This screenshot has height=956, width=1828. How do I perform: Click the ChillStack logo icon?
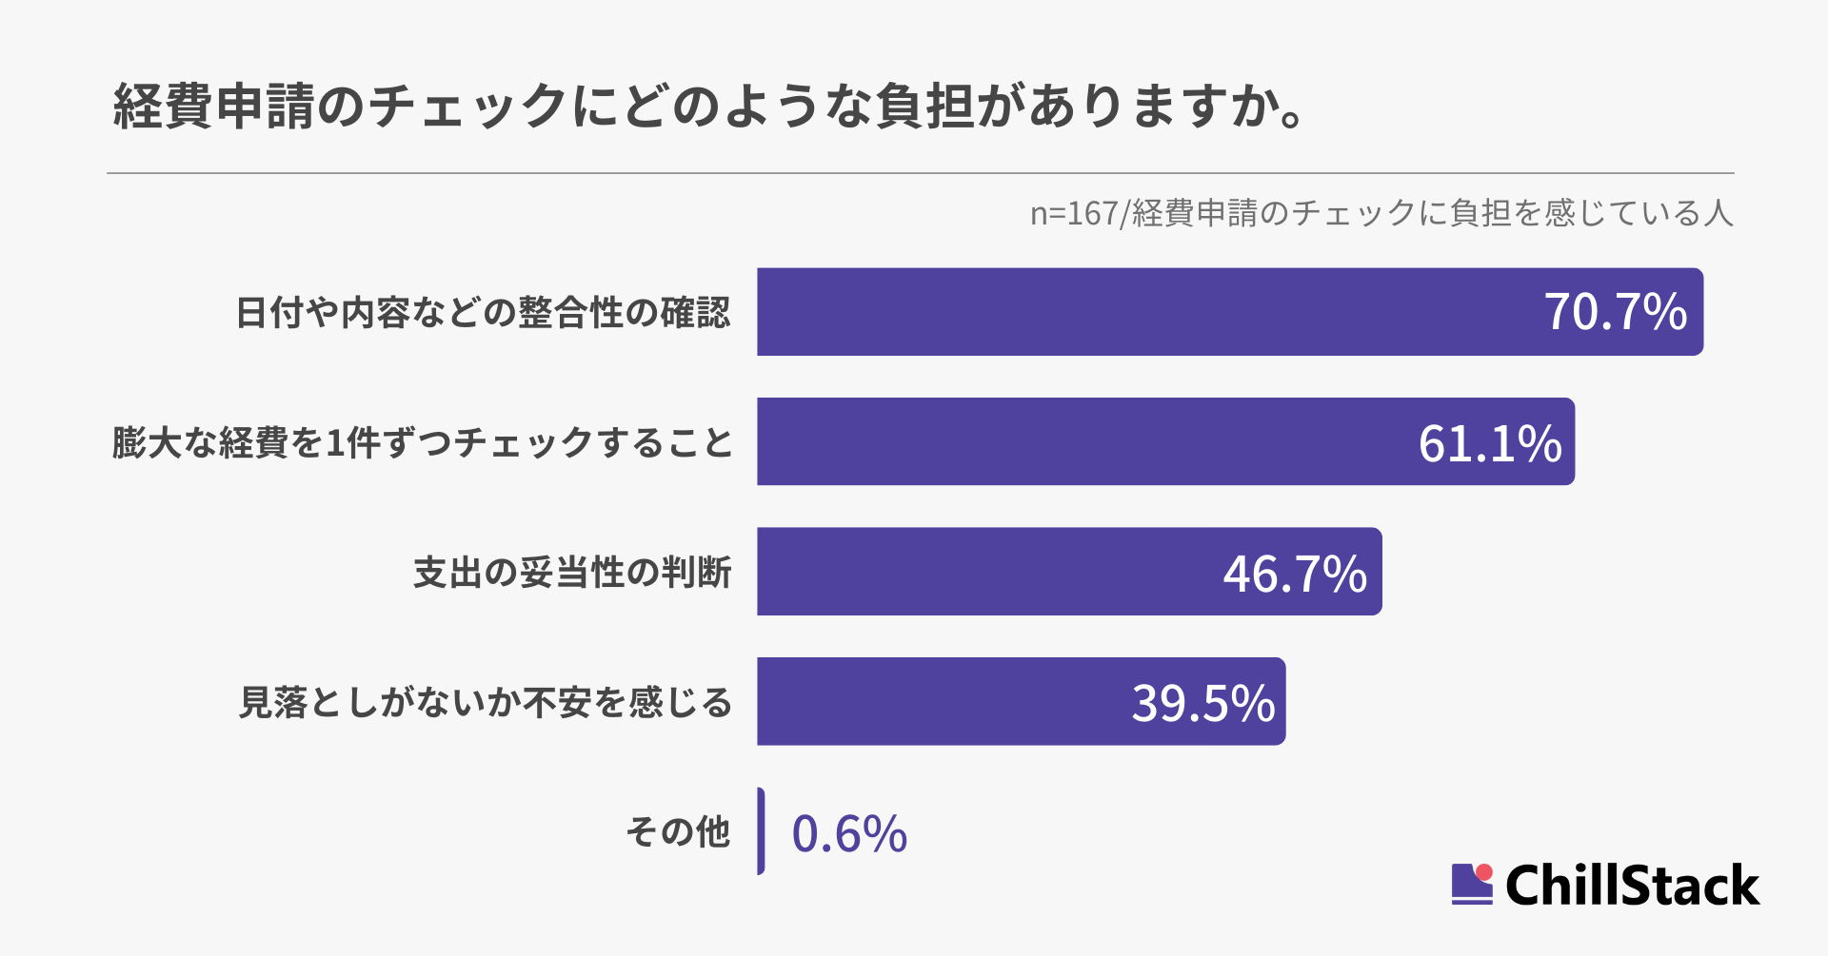[x=1472, y=884]
